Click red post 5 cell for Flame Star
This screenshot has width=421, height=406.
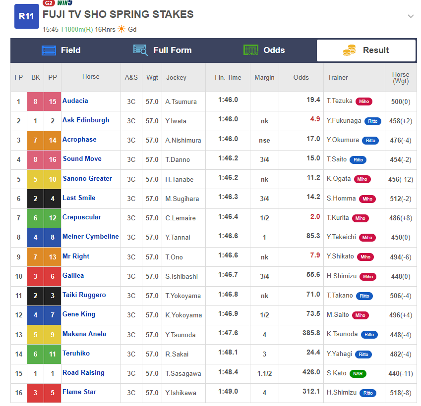pos(53,393)
